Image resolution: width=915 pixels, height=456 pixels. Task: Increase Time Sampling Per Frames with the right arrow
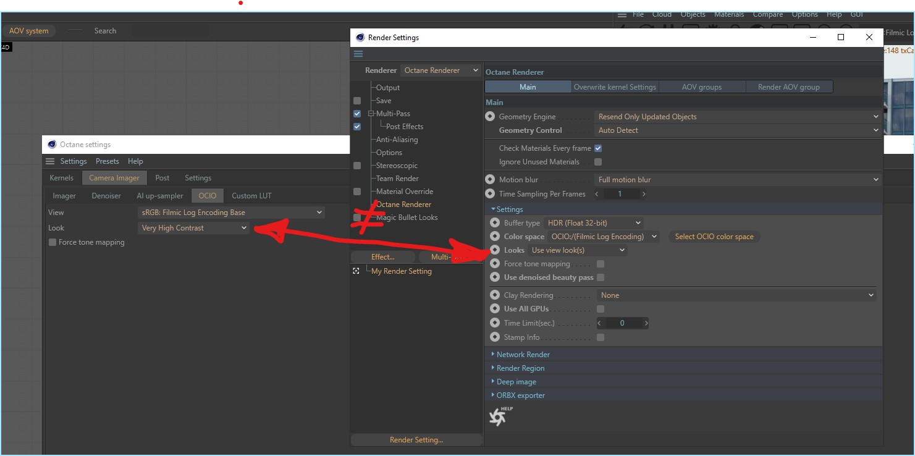coord(644,194)
